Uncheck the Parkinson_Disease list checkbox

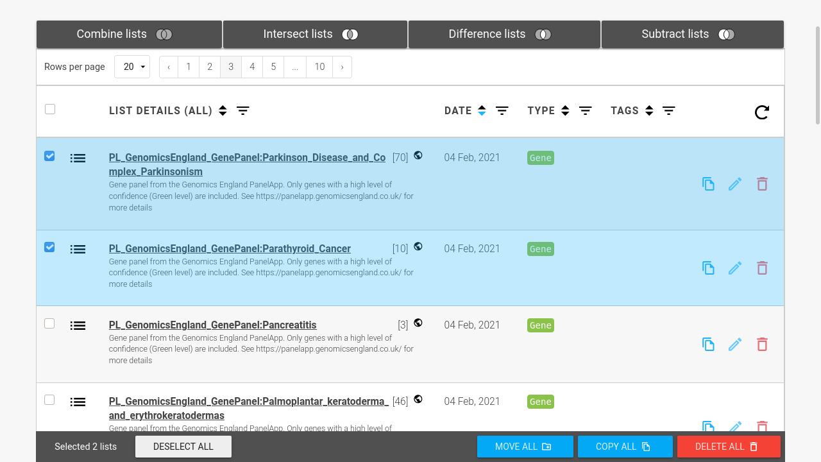[49, 156]
